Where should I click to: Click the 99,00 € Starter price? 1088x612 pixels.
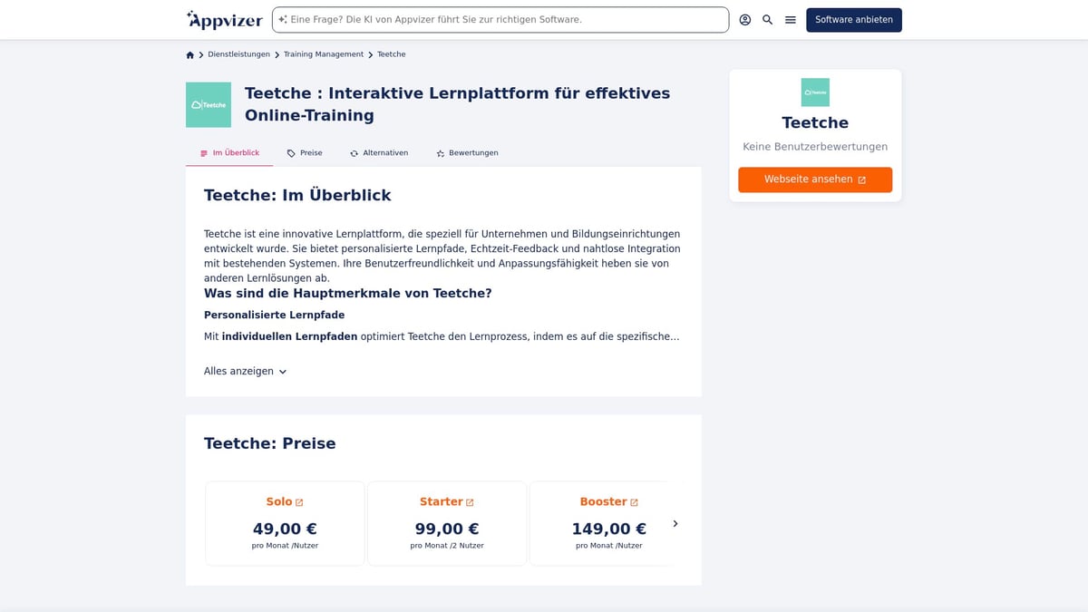click(x=447, y=529)
